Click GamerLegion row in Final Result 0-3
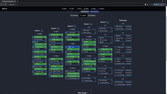The image size is (167, 94). tap(123, 82)
